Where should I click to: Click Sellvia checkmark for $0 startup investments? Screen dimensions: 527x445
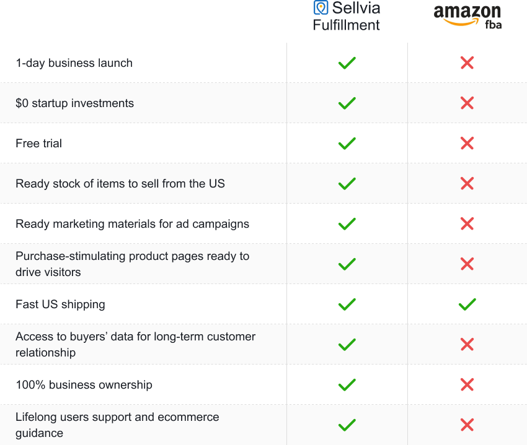coord(347,103)
